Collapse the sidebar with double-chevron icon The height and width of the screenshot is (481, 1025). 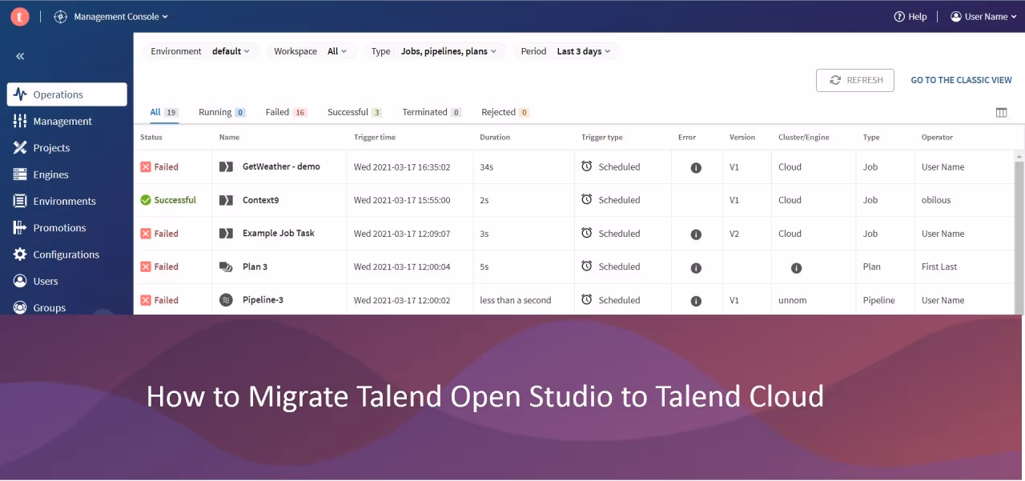tap(20, 56)
